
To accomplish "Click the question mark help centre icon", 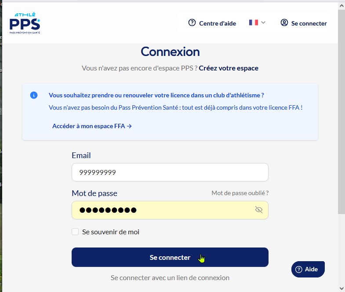I will coord(192,22).
